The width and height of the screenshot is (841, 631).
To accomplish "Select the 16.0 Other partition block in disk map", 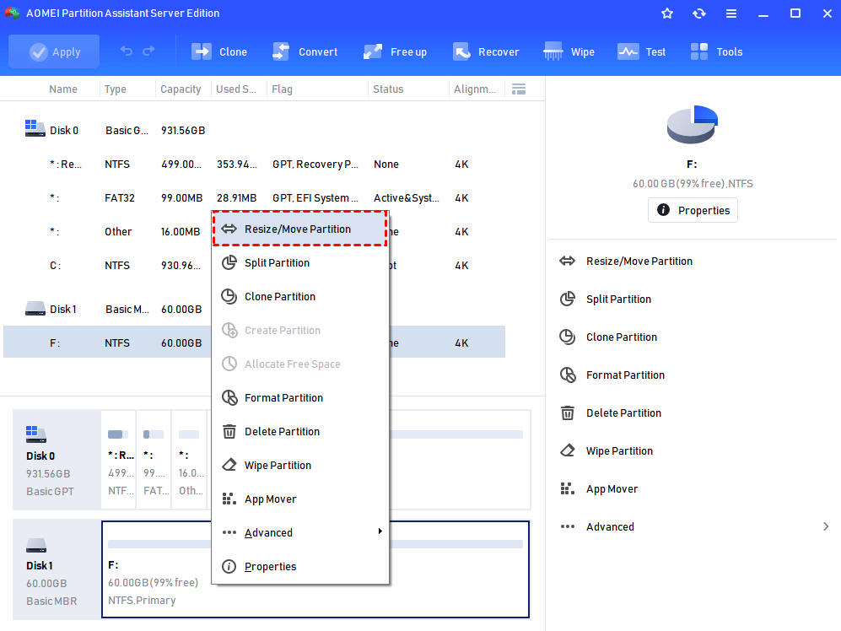I will click(x=189, y=459).
